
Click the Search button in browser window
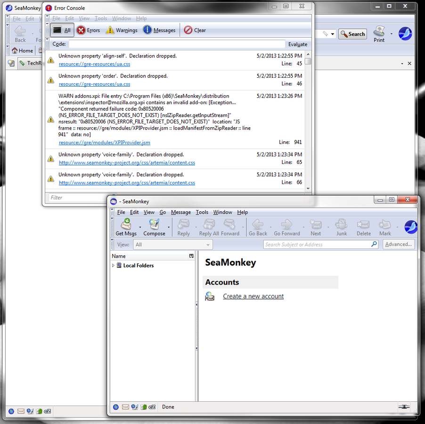click(x=352, y=34)
